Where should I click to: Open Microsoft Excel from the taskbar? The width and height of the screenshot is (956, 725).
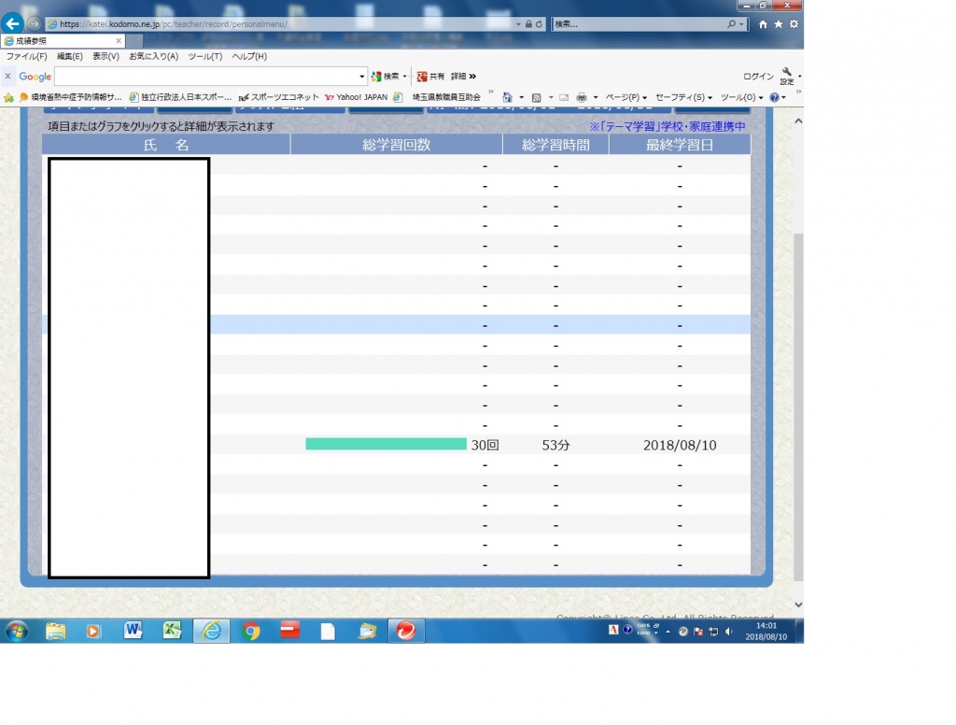[172, 631]
